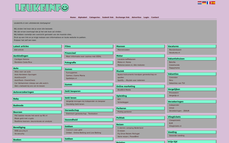Open the Home menu item
The width and height of the screenshot is (229, 143).
[73, 18]
